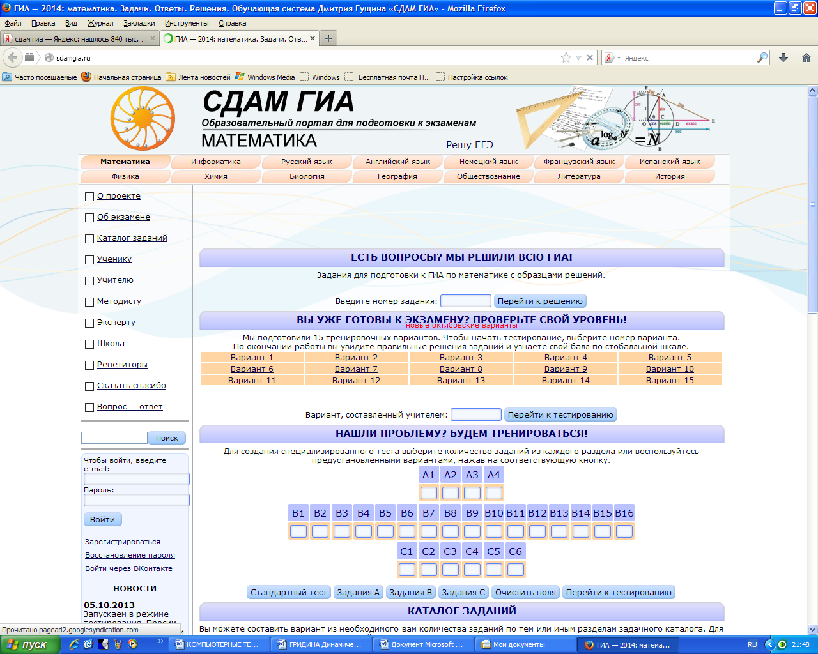Select the 'Русский язык' subject tab
Screen dimensions: 818x654
click(307, 162)
